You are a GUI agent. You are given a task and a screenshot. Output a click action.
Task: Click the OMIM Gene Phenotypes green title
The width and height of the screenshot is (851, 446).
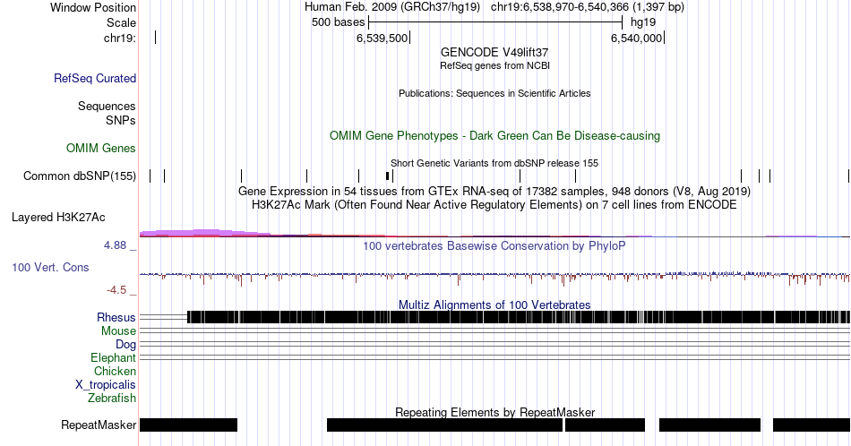tap(494, 135)
